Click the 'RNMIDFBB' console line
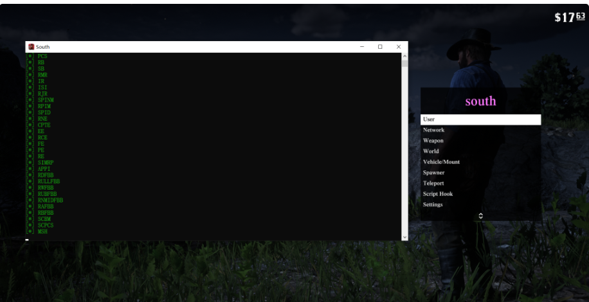This screenshot has width=589, height=302. (44, 200)
